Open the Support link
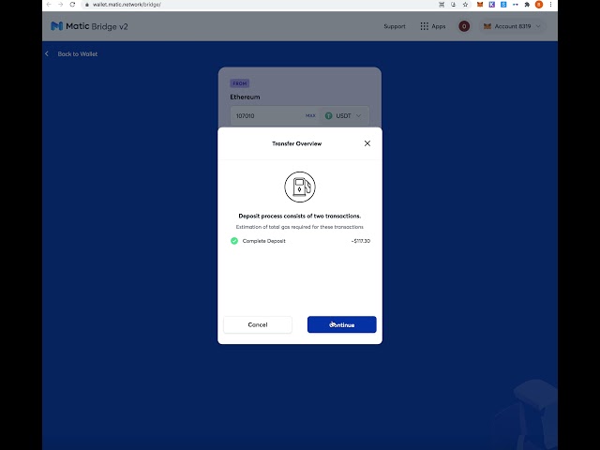The width and height of the screenshot is (600, 450). pos(395,26)
